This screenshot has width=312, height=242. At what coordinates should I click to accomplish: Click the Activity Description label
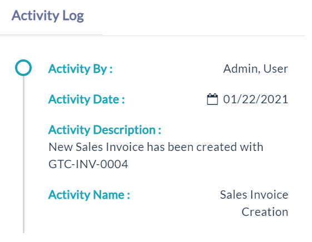pyautogui.click(x=105, y=130)
